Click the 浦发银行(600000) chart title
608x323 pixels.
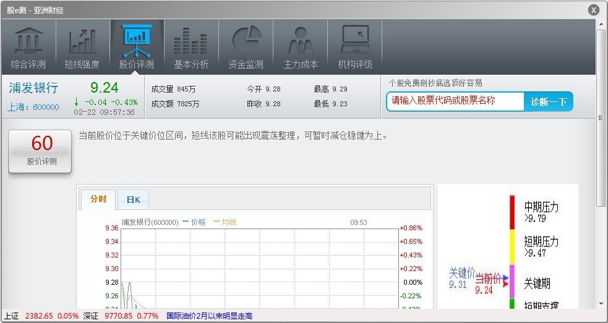coord(150,222)
